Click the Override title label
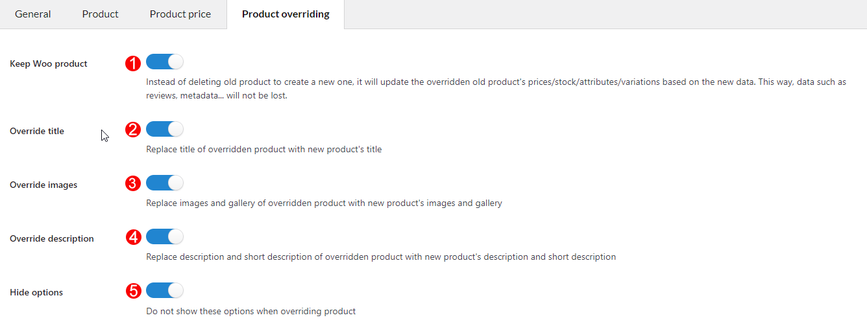The image size is (867, 333). tap(37, 131)
